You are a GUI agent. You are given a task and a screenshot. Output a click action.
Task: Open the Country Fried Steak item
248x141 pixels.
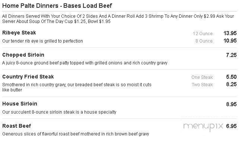[28, 77]
